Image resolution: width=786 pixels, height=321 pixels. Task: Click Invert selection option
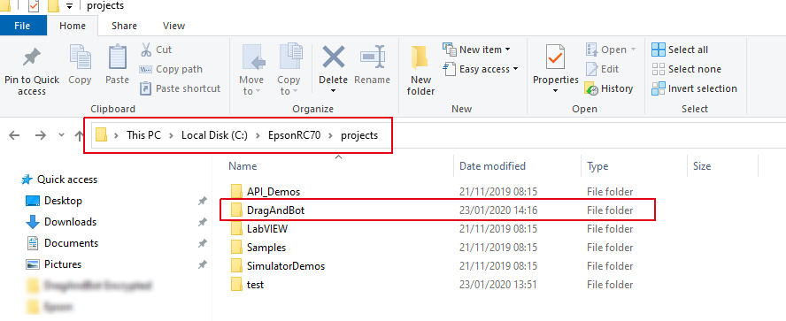click(x=694, y=88)
